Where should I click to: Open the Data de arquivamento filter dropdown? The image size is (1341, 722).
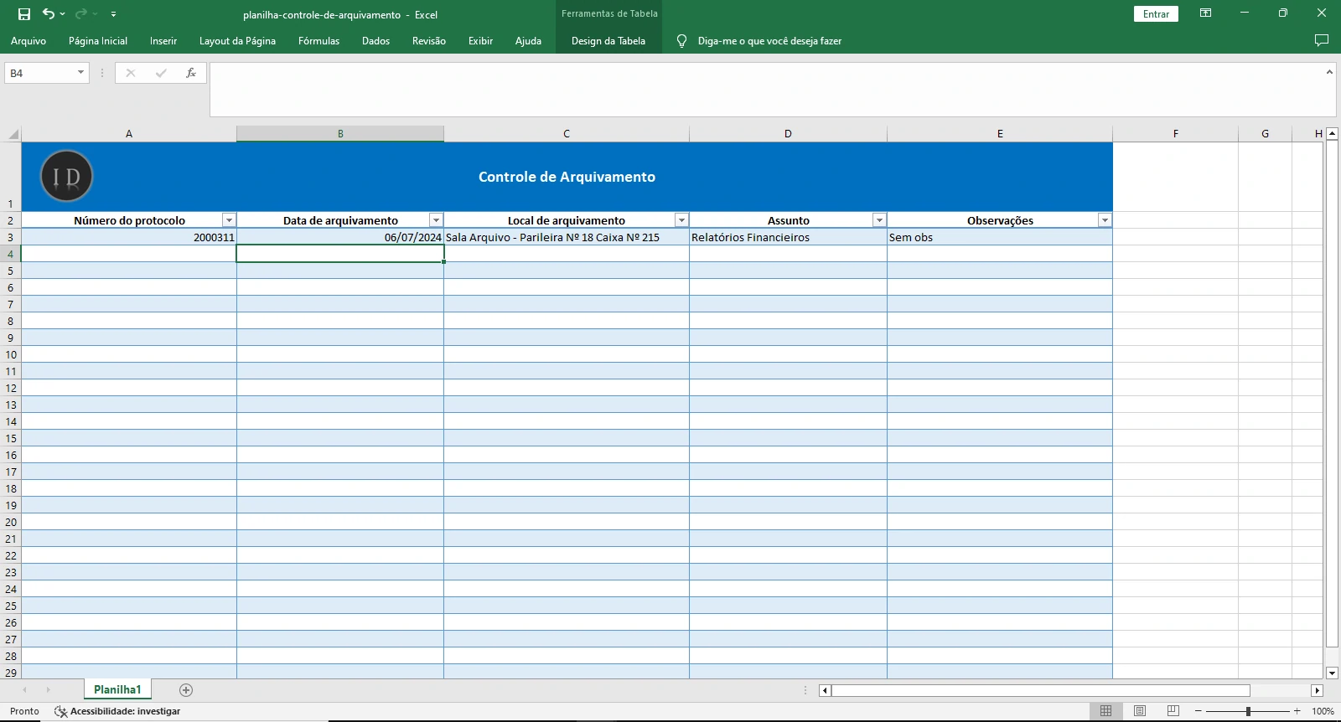436,220
